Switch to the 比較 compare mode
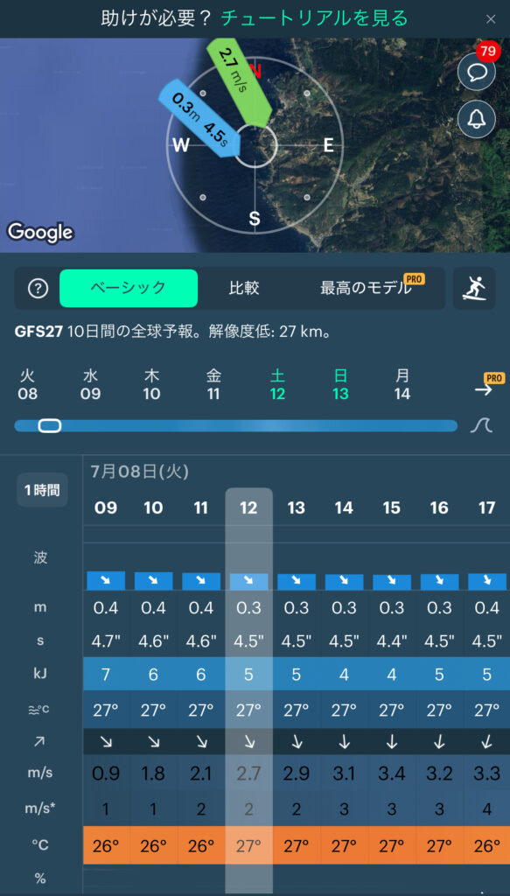Screen dimensions: 510x896 pyautogui.click(x=244, y=289)
